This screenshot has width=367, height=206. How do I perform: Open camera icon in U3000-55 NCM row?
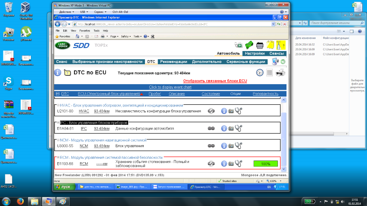231,146
